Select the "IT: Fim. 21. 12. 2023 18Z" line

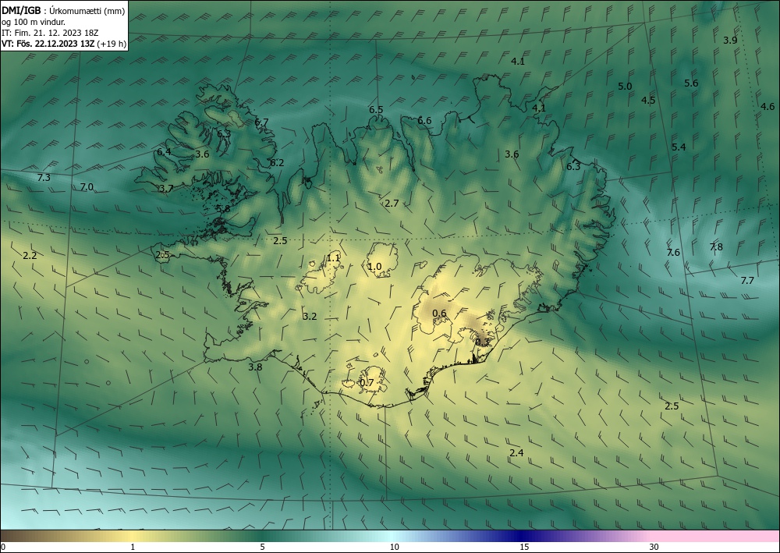(x=50, y=33)
